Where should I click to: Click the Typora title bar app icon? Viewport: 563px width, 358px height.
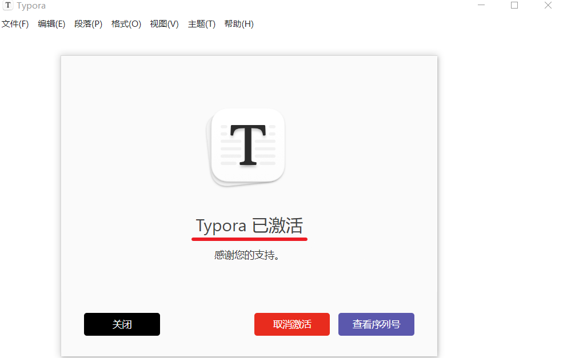click(x=8, y=5)
